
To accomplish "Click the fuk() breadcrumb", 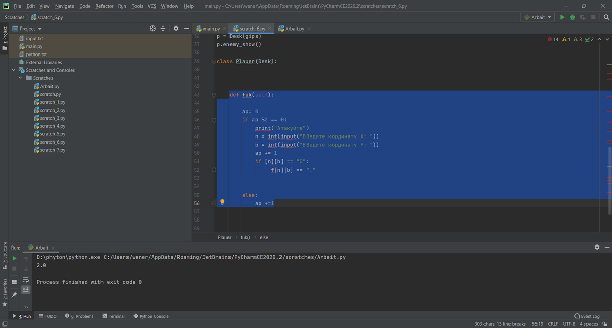I will 245,237.
